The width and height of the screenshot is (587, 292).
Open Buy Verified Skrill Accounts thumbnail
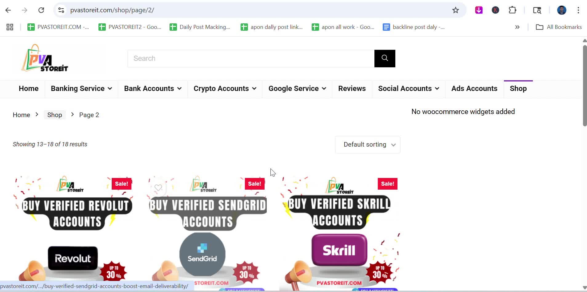(340, 234)
